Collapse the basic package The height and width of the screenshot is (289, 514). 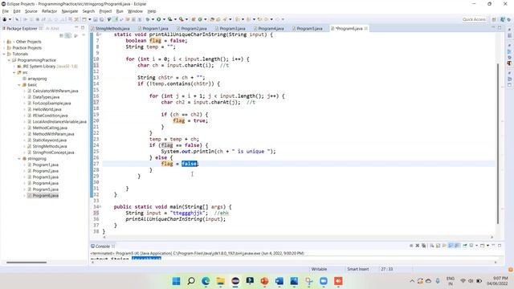[19, 85]
